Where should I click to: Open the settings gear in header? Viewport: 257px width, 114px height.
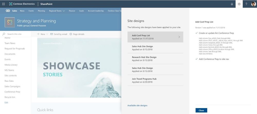click(239, 4)
